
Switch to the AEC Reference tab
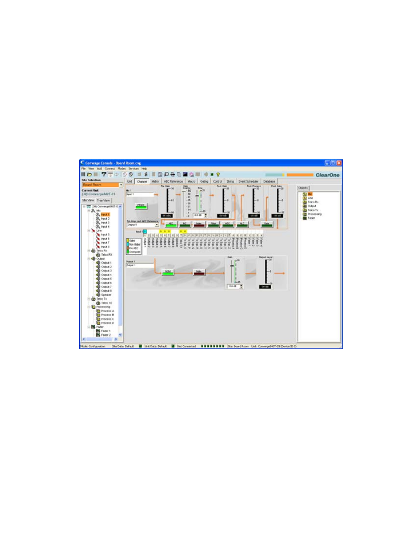(173, 181)
